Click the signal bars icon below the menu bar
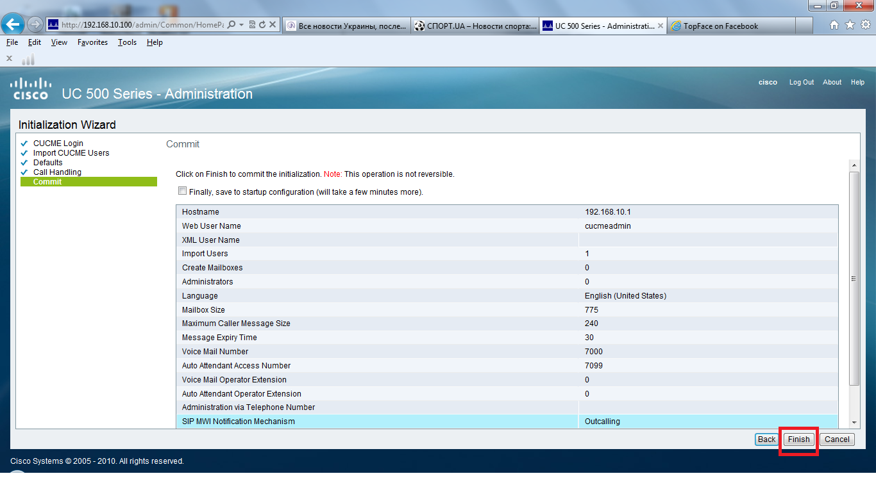 [27, 60]
